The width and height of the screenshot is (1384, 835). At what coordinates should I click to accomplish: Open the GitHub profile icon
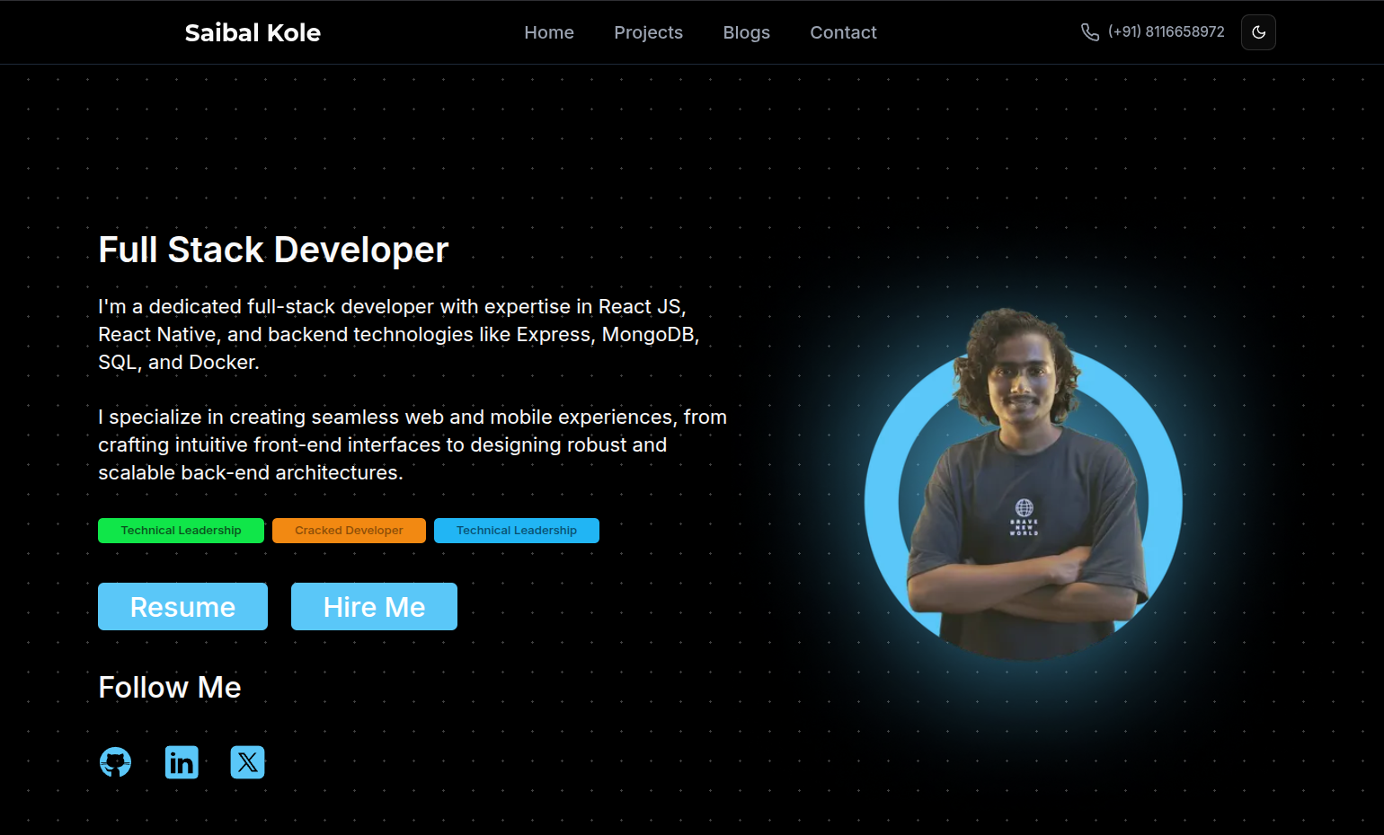click(115, 762)
